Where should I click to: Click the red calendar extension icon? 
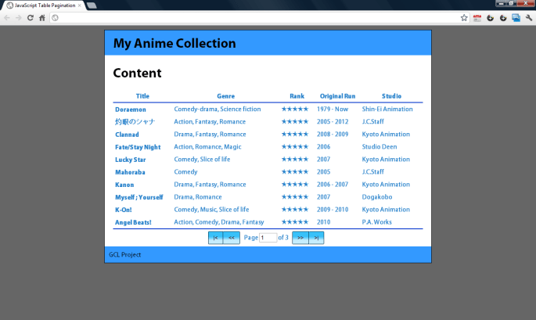coord(477,17)
